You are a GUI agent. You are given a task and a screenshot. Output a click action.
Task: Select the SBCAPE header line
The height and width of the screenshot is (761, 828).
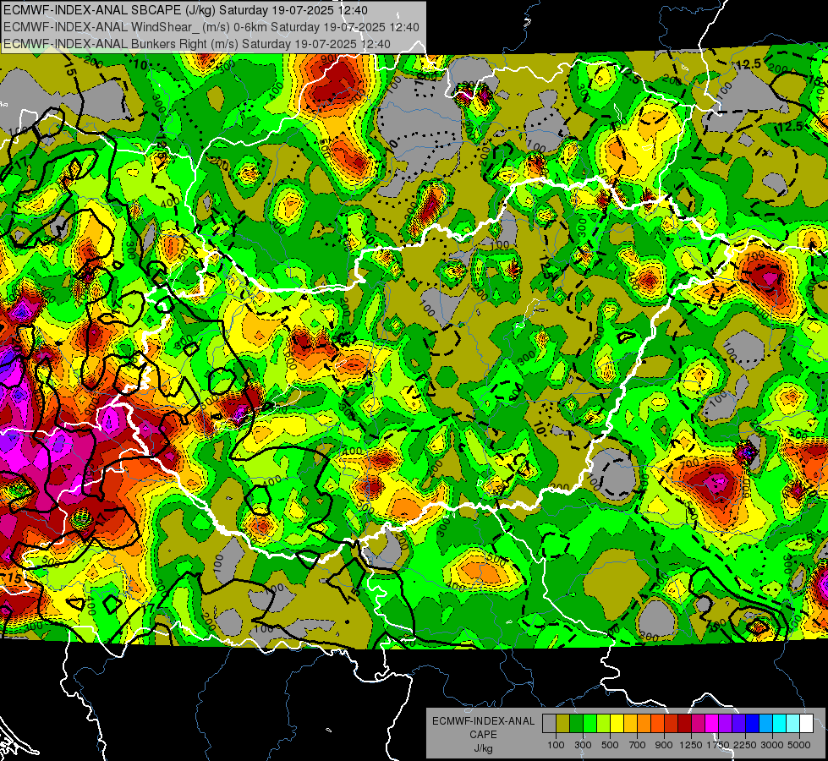[x=186, y=10]
